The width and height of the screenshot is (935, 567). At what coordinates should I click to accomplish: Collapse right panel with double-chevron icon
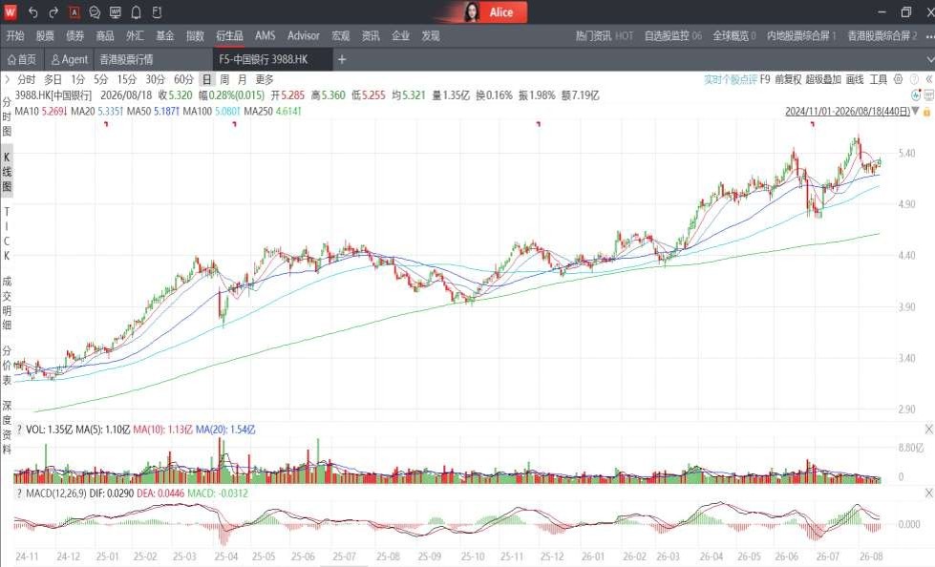[x=928, y=78]
